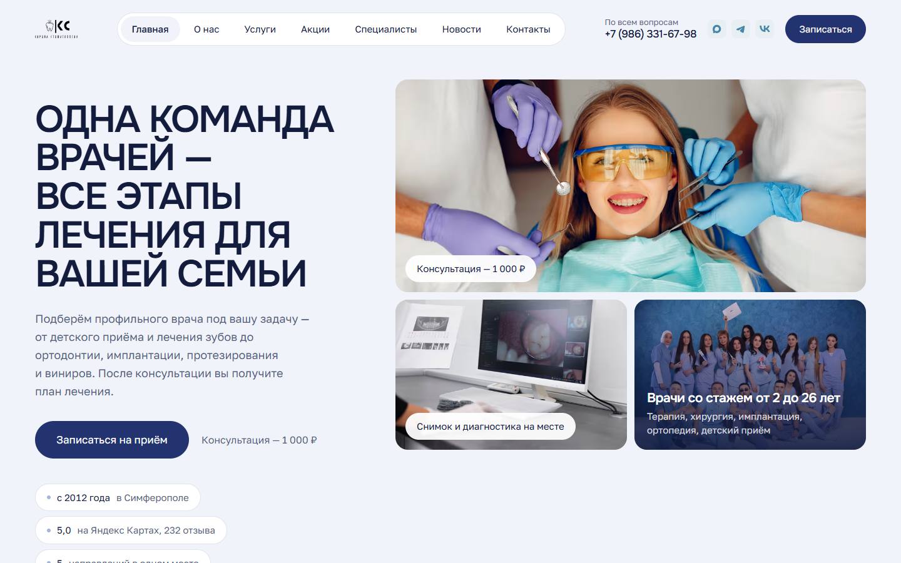Open the Новости menu item
The image size is (901, 563).
pyautogui.click(x=462, y=29)
